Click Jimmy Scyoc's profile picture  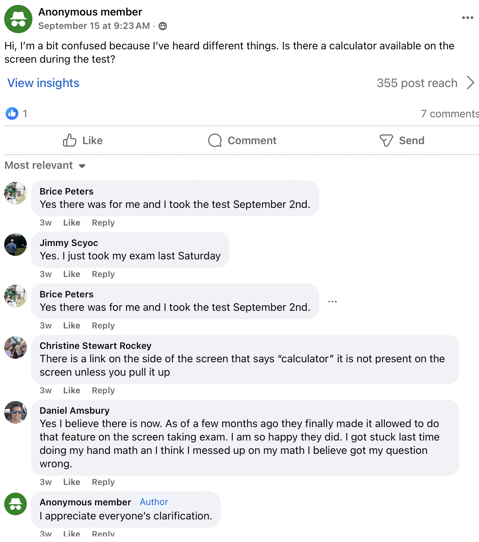pyautogui.click(x=15, y=245)
